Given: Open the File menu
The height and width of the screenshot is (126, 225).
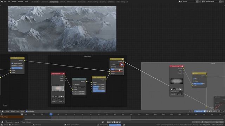Looking at the screenshot, I should point(5,1).
